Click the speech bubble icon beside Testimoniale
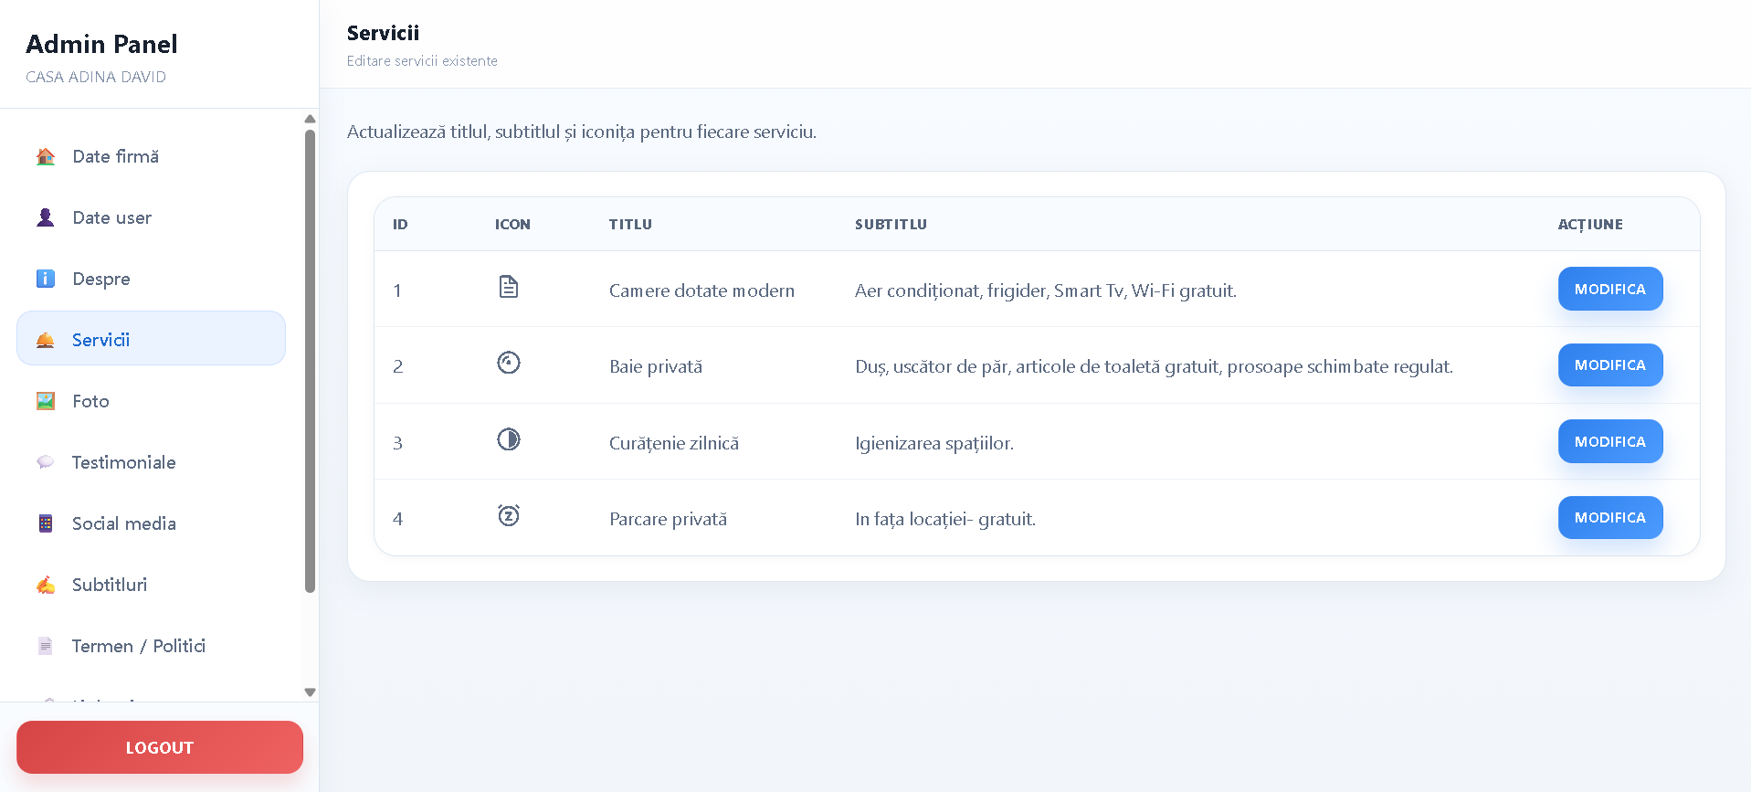This screenshot has height=792, width=1751. [46, 462]
